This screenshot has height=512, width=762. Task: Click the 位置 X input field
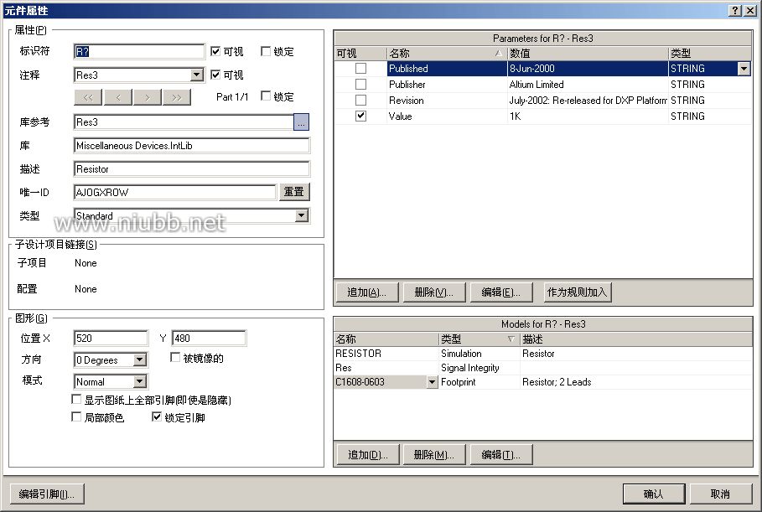[x=111, y=339]
